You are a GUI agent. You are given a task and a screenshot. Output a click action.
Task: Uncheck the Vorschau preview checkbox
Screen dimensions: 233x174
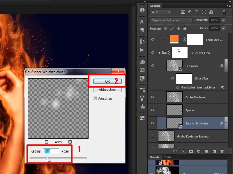click(x=95, y=98)
